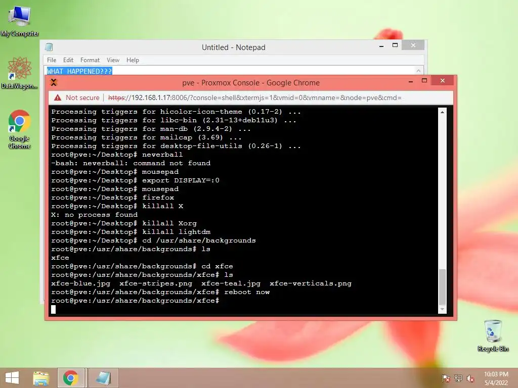Click Notepad's scrollbar up arrow

pos(418,71)
